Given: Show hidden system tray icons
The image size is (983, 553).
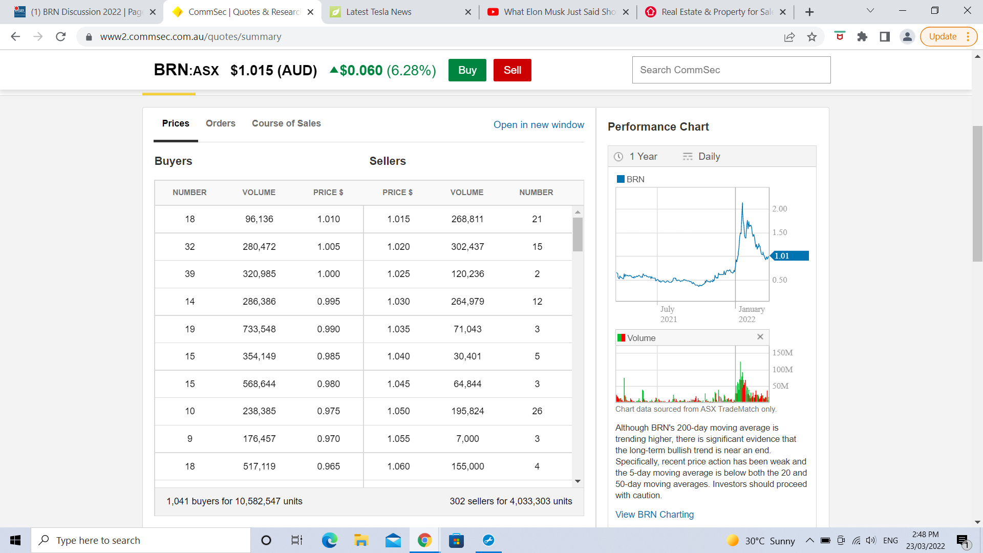Looking at the screenshot, I should tap(809, 540).
